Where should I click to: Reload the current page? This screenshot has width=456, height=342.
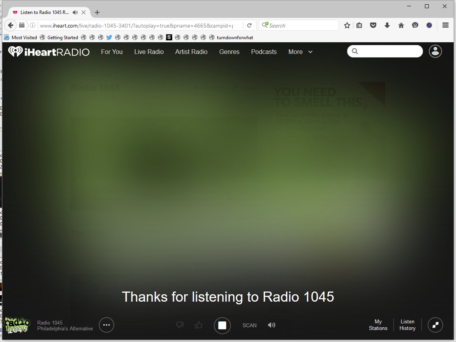click(249, 25)
